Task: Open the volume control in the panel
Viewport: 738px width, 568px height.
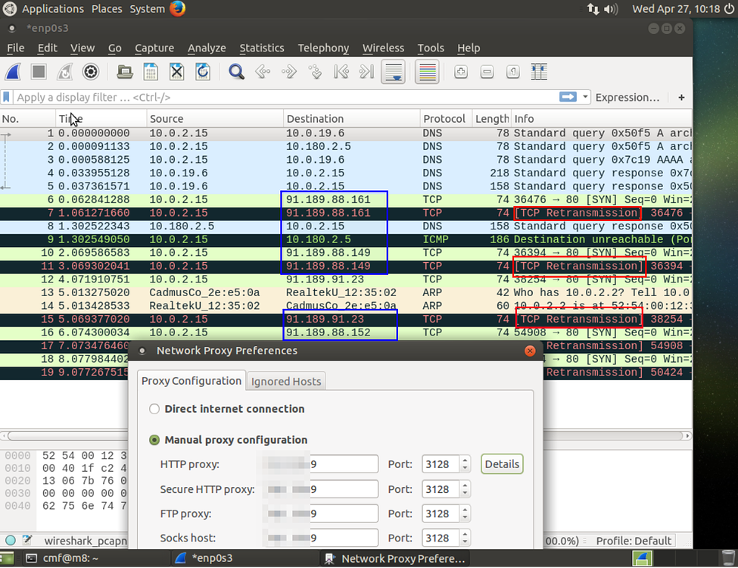Action: point(611,9)
